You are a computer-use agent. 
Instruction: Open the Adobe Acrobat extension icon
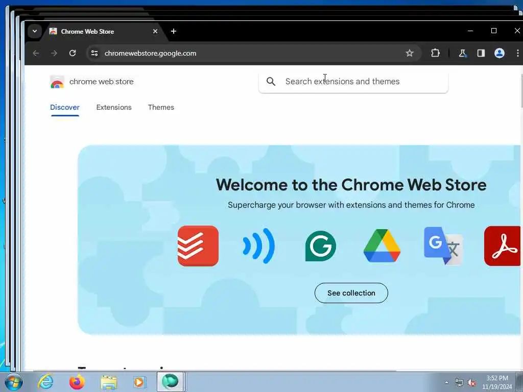pyautogui.click(x=503, y=246)
